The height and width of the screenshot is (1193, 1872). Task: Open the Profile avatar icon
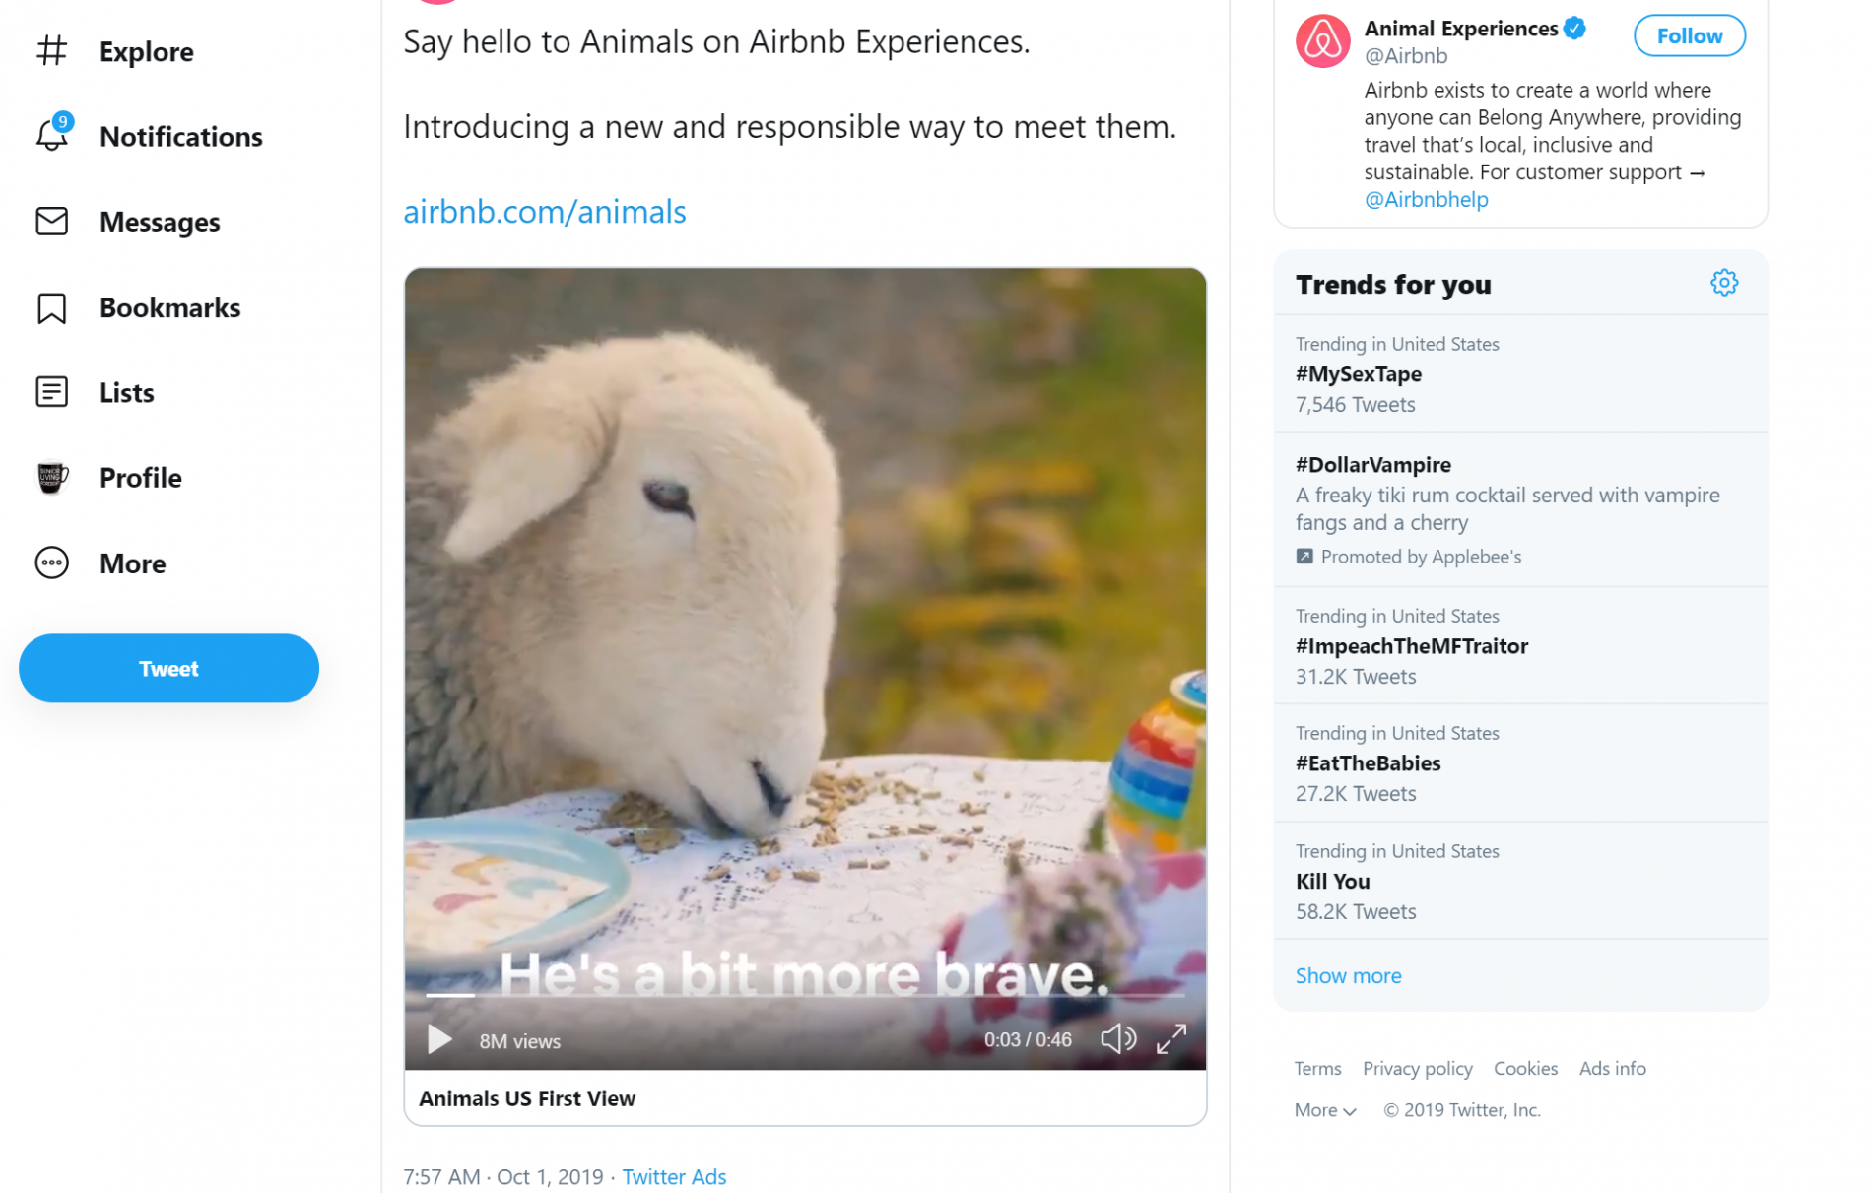tap(51, 478)
